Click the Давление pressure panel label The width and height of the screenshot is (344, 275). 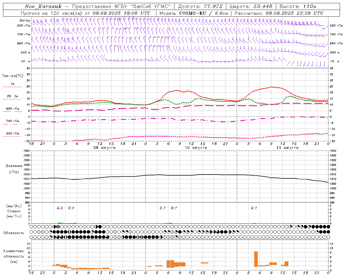tap(14, 166)
